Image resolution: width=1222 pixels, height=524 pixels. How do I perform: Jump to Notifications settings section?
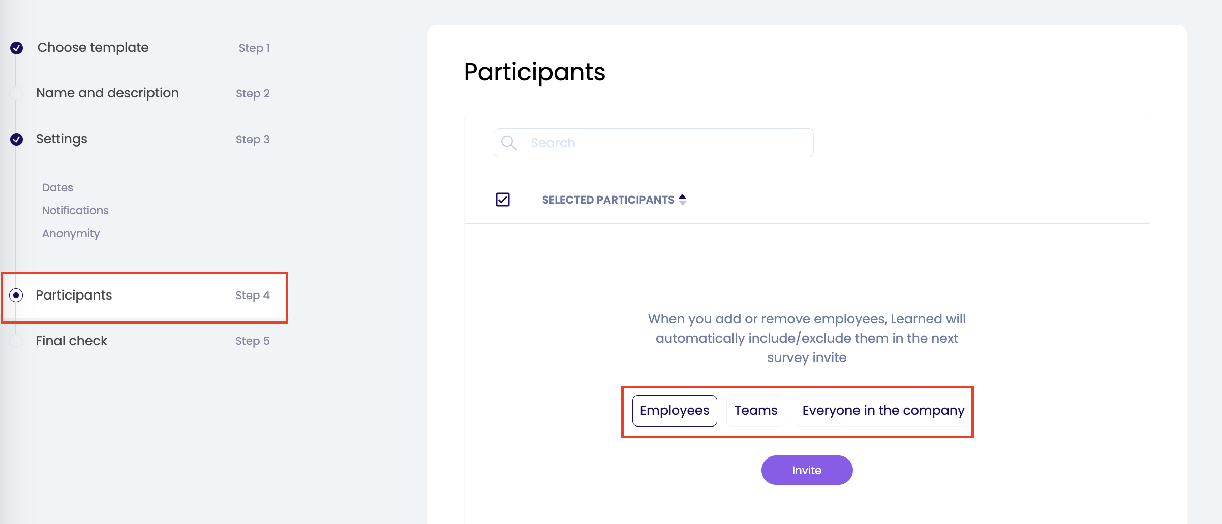click(75, 210)
